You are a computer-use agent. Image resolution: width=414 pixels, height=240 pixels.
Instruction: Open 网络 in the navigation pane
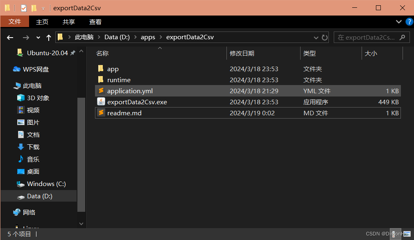(x=29, y=212)
